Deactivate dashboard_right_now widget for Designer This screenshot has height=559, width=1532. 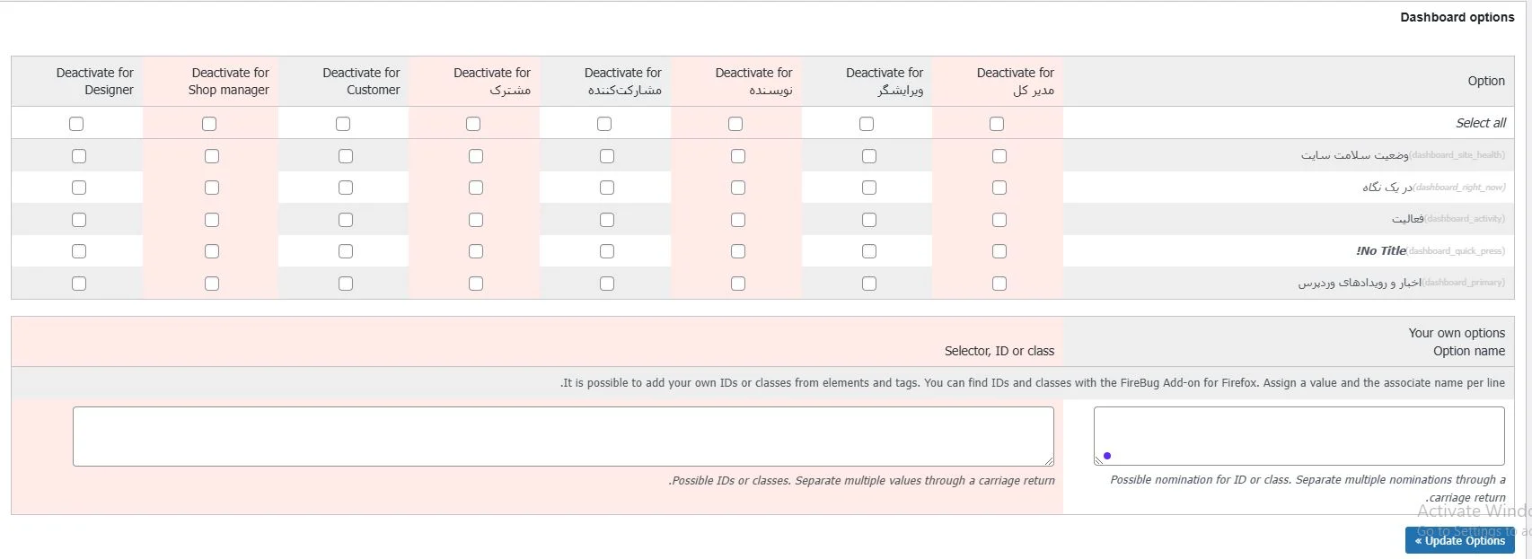click(78, 187)
